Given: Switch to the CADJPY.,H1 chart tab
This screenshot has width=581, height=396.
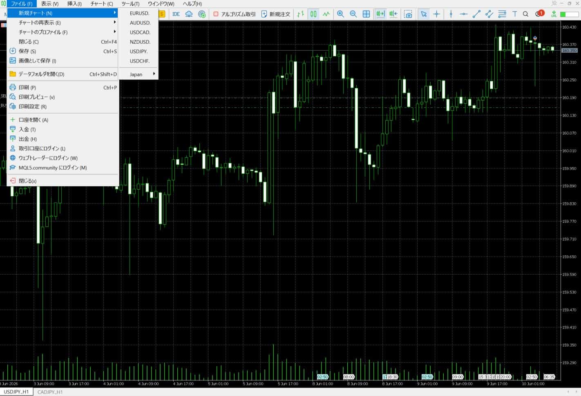Looking at the screenshot, I should [x=50, y=392].
